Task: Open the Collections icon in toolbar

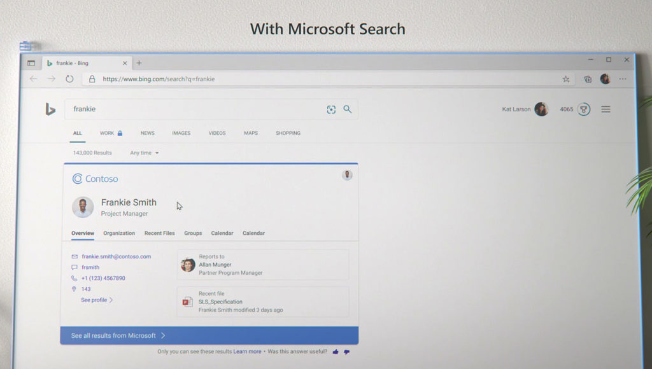Action: click(x=588, y=79)
